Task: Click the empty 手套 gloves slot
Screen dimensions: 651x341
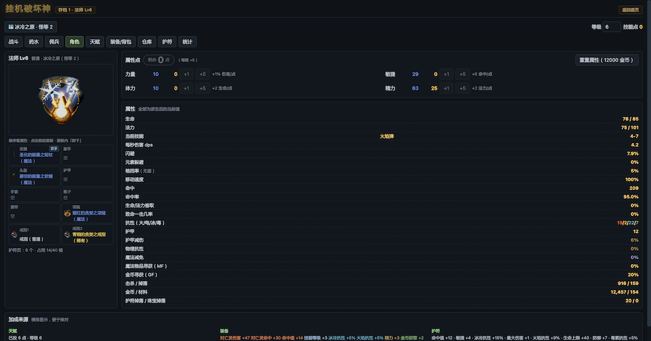Action: pyautogui.click(x=35, y=195)
